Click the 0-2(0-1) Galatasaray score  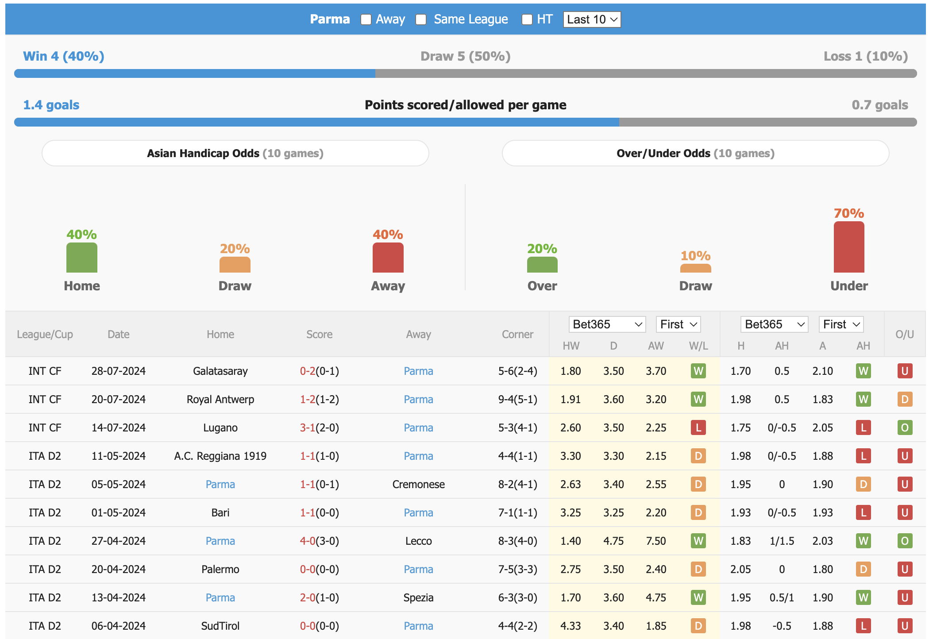pos(319,371)
